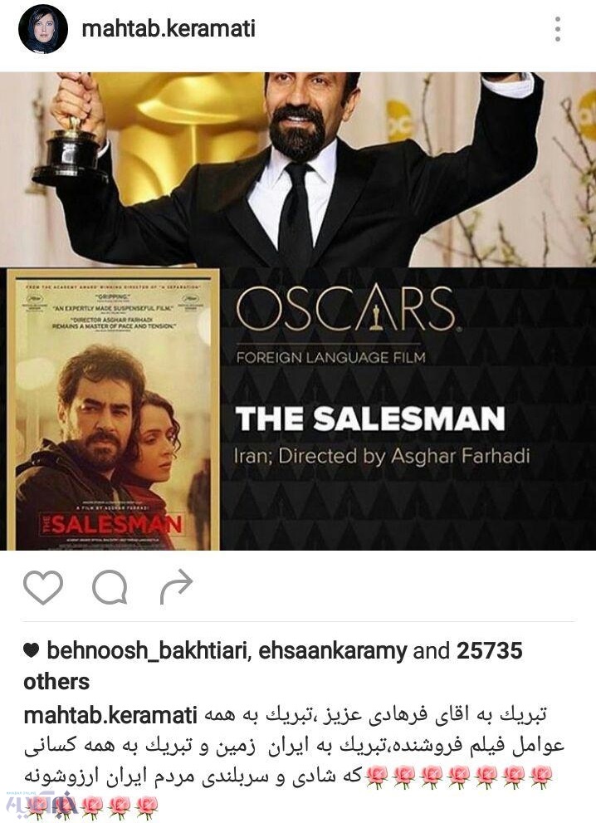Open comments via speech bubble icon

click(x=110, y=587)
